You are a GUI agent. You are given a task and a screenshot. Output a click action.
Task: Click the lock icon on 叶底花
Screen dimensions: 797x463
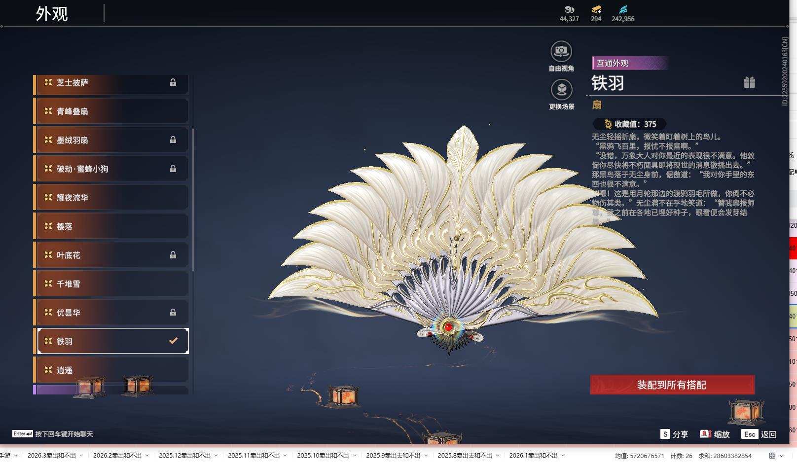coord(174,255)
